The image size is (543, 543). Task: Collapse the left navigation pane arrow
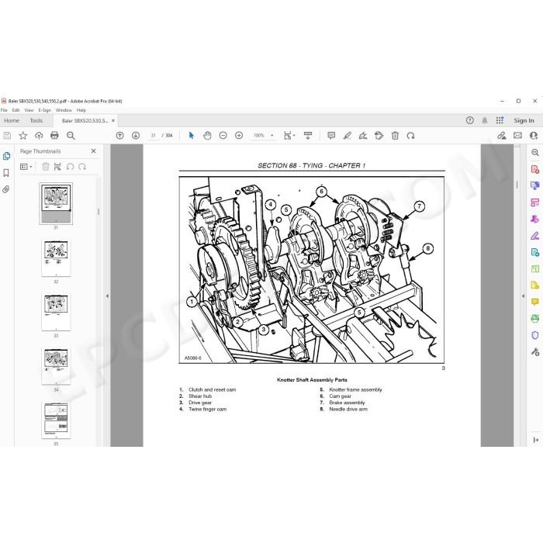pos(107,296)
